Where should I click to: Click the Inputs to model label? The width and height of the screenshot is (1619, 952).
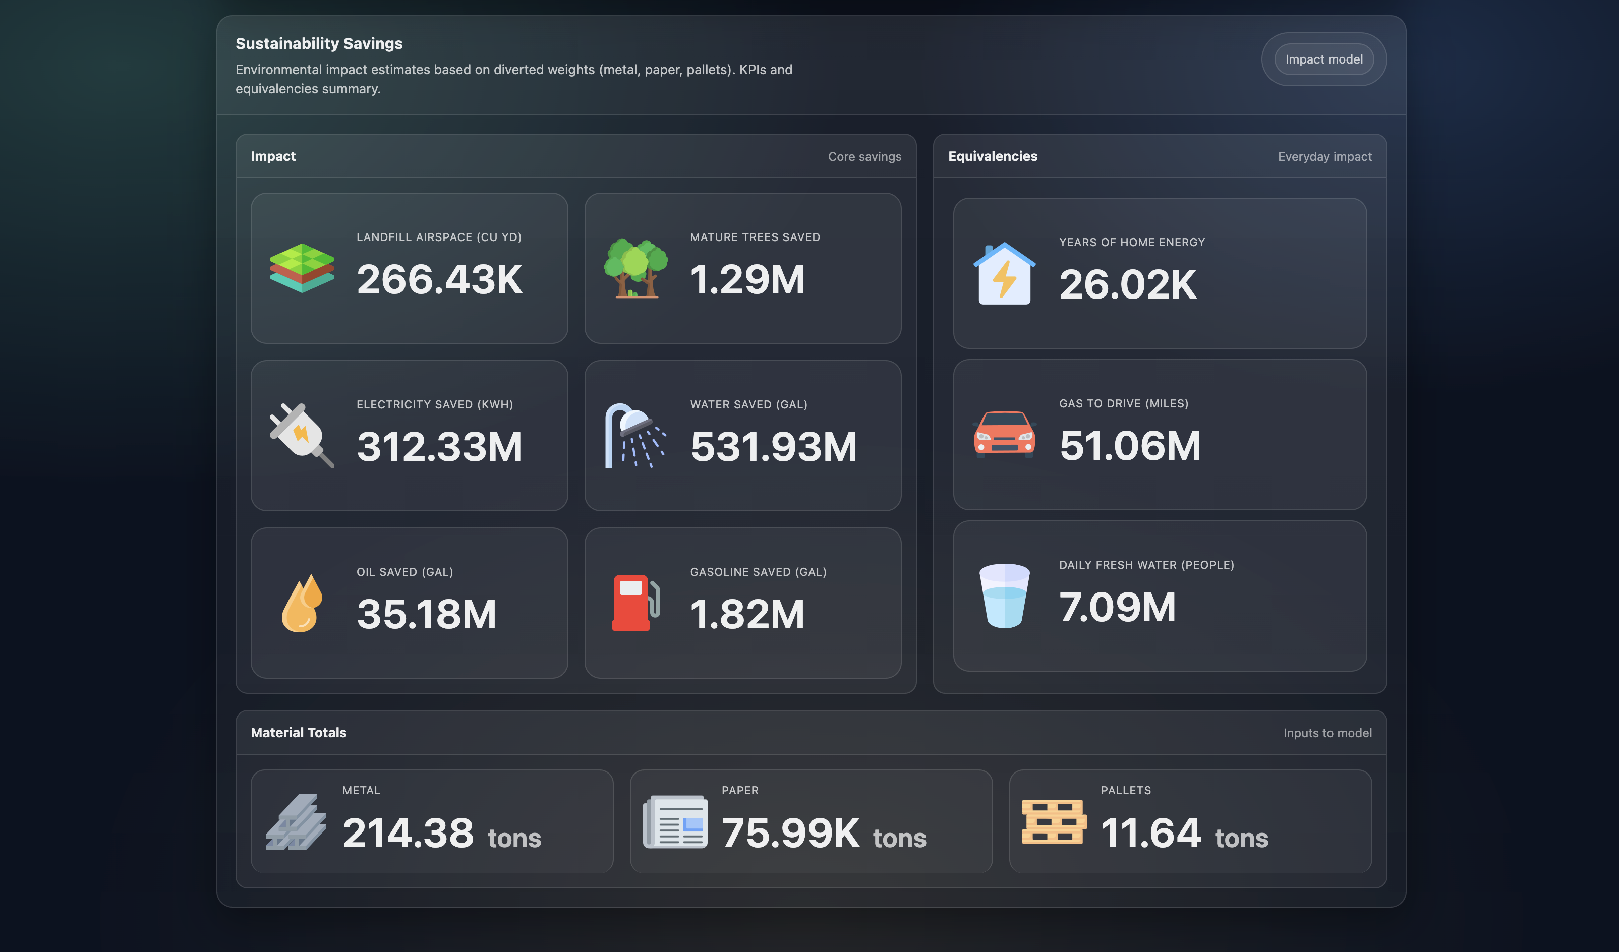(x=1327, y=733)
